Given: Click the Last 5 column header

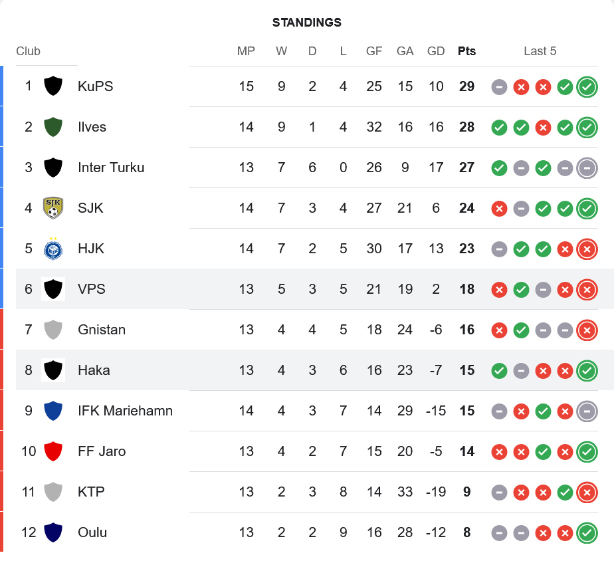Looking at the screenshot, I should click(540, 51).
